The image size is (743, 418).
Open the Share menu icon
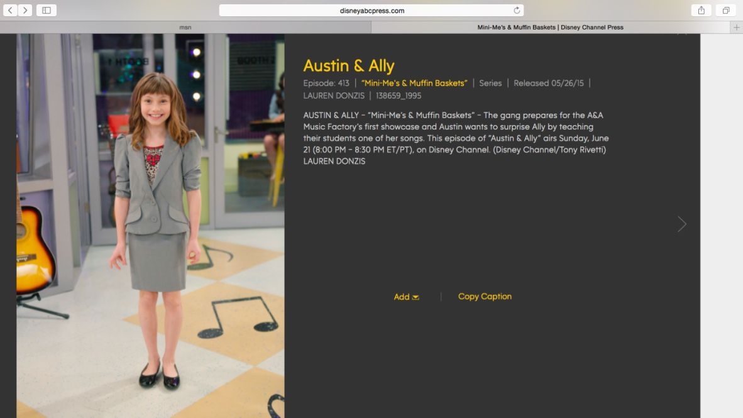[702, 10]
